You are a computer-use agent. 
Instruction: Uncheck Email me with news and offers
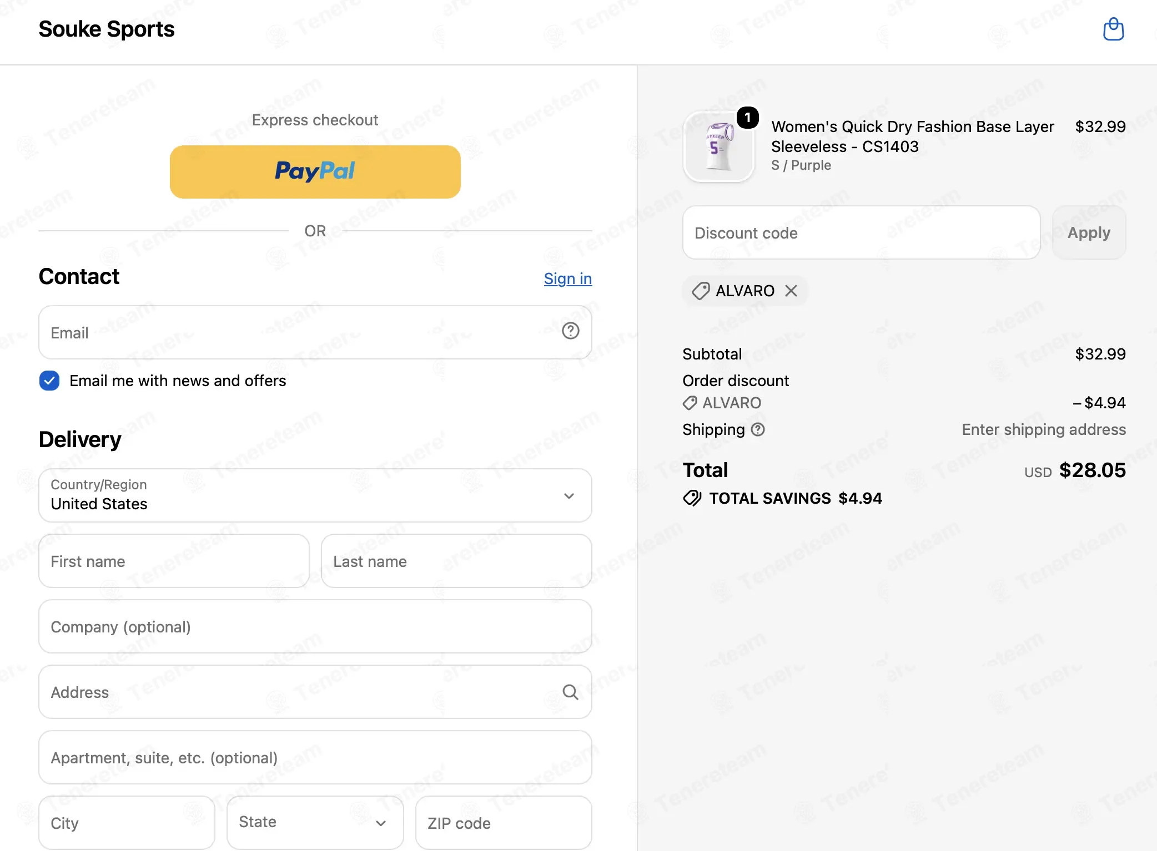[x=49, y=381]
